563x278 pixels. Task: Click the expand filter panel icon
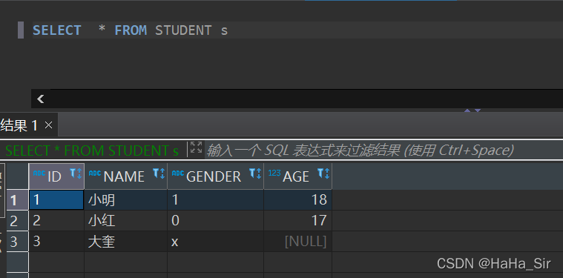pyautogui.click(x=196, y=148)
